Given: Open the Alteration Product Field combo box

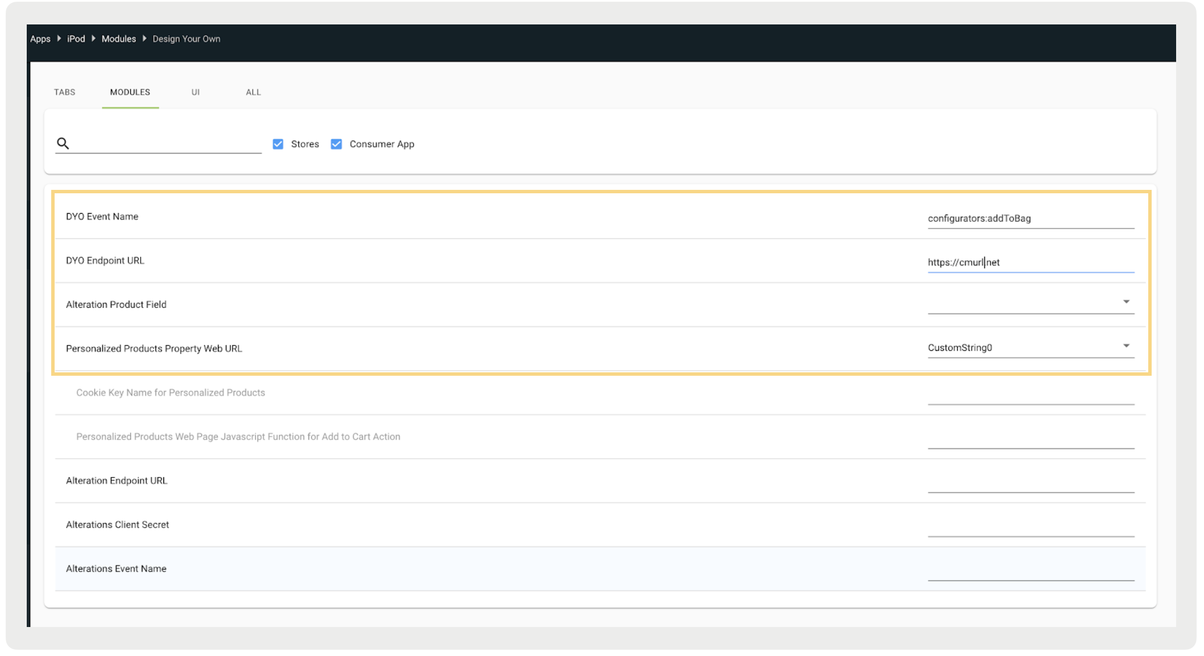Looking at the screenshot, I should click(x=1031, y=304).
